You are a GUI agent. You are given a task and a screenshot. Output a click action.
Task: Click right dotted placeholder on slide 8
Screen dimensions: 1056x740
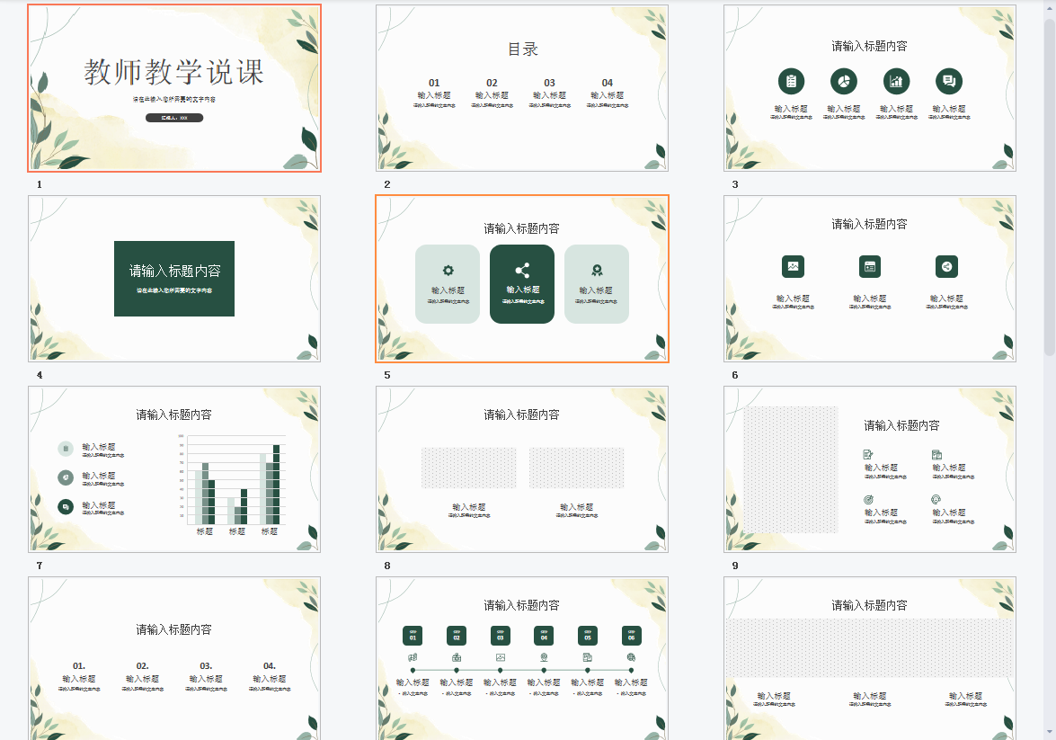click(x=576, y=468)
